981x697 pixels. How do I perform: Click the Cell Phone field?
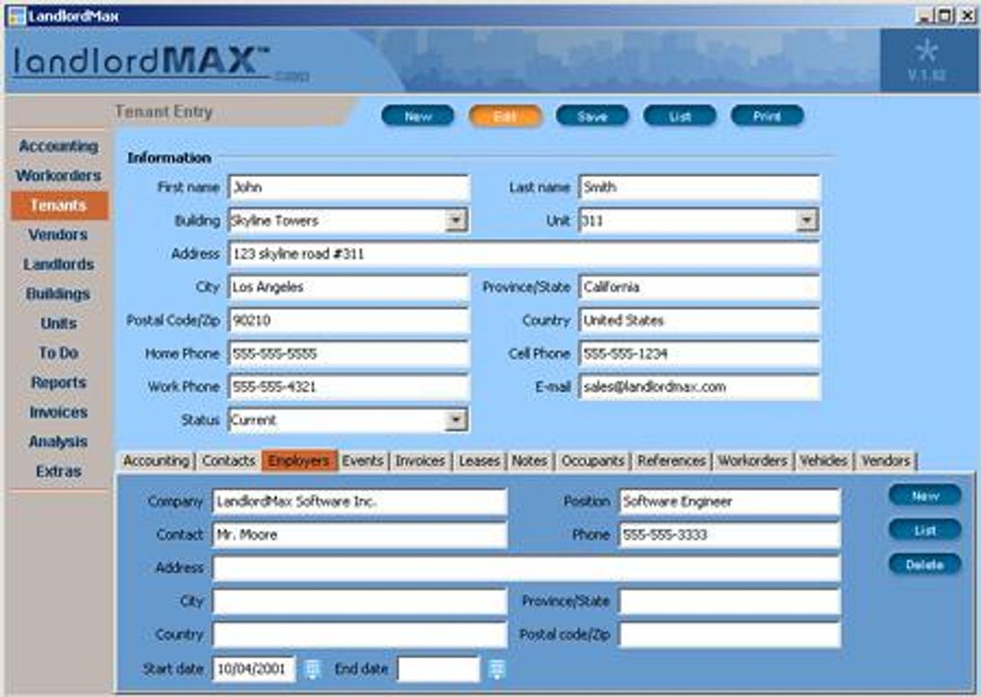click(x=699, y=354)
